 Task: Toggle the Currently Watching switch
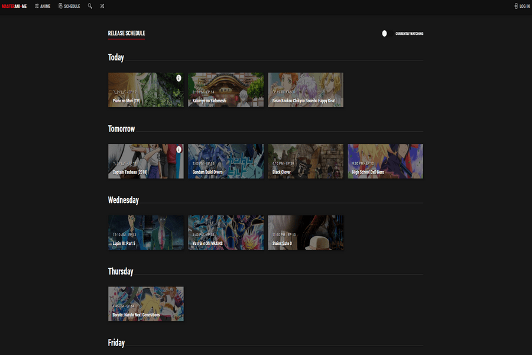[387, 33]
